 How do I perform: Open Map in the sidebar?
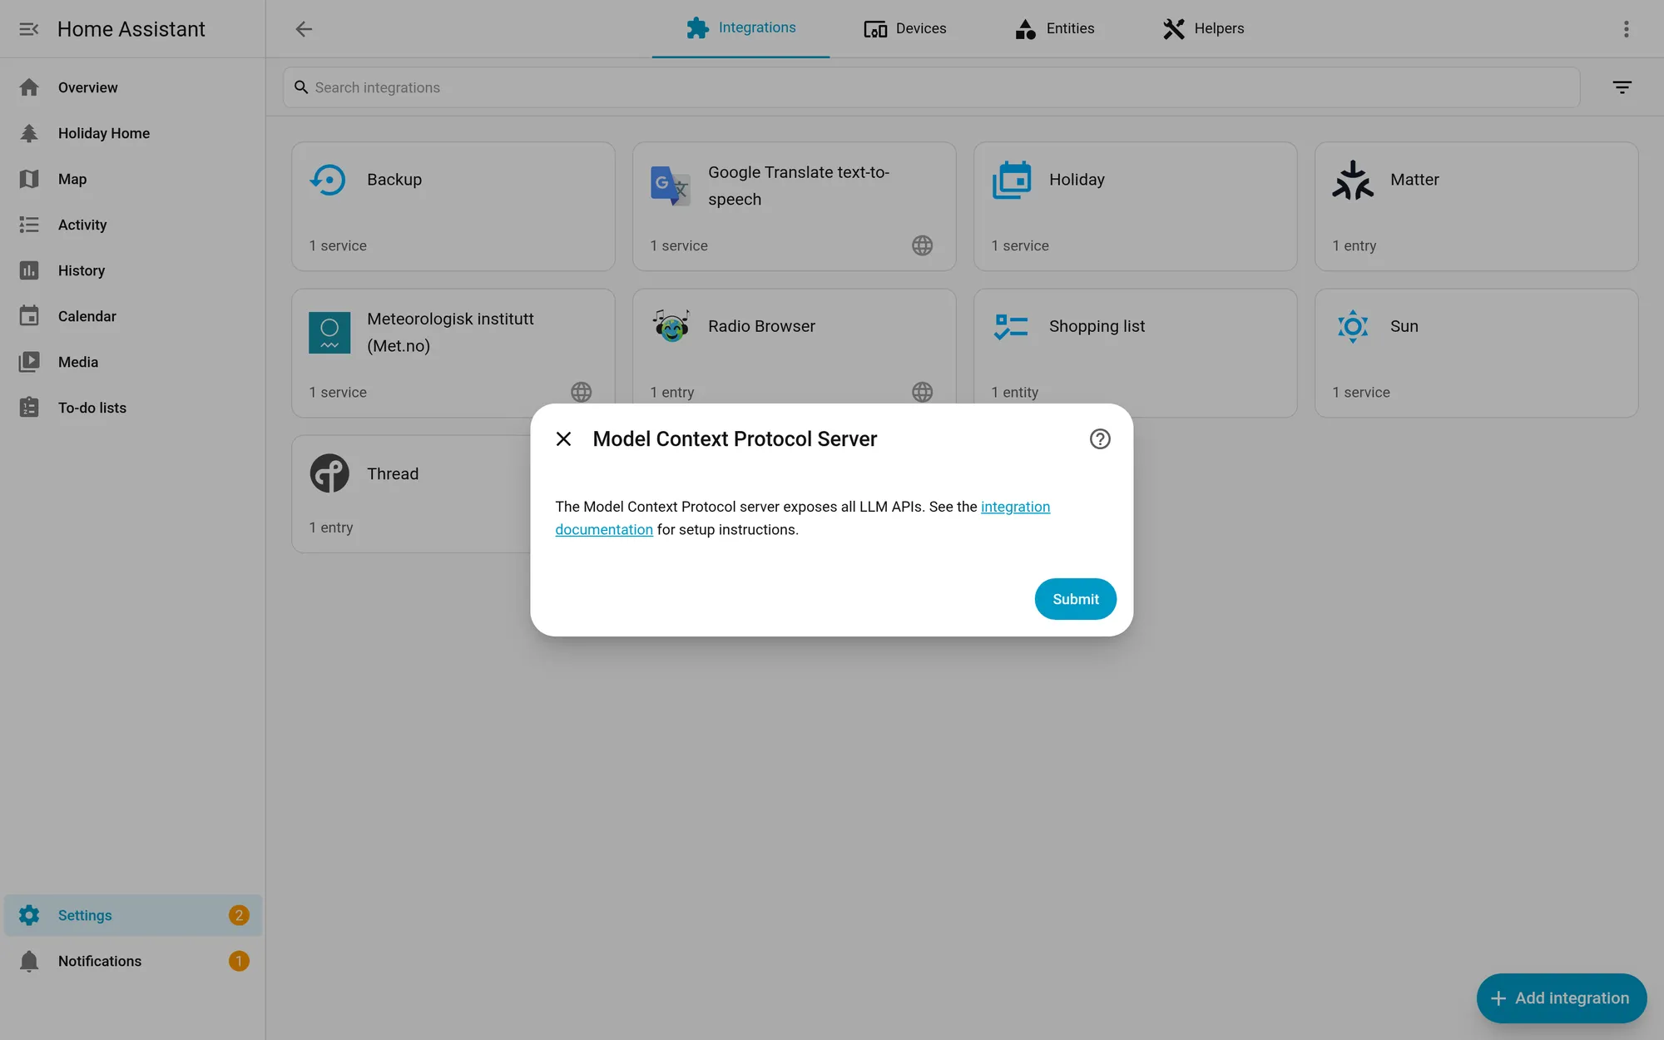(133, 179)
